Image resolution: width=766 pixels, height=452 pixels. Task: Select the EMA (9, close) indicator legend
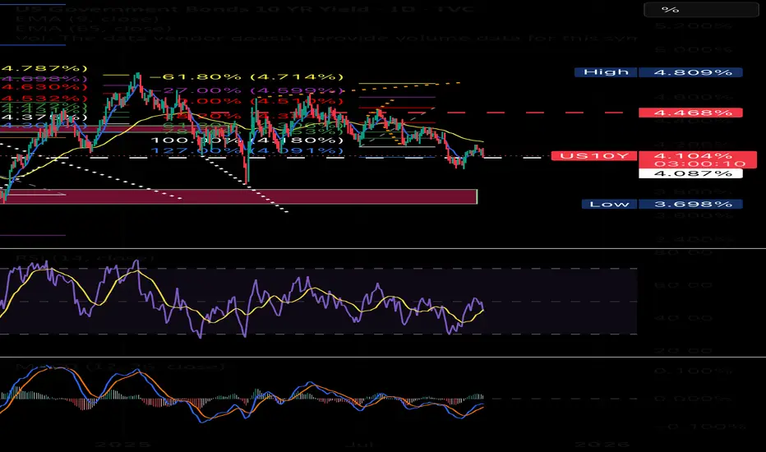[x=87, y=19]
